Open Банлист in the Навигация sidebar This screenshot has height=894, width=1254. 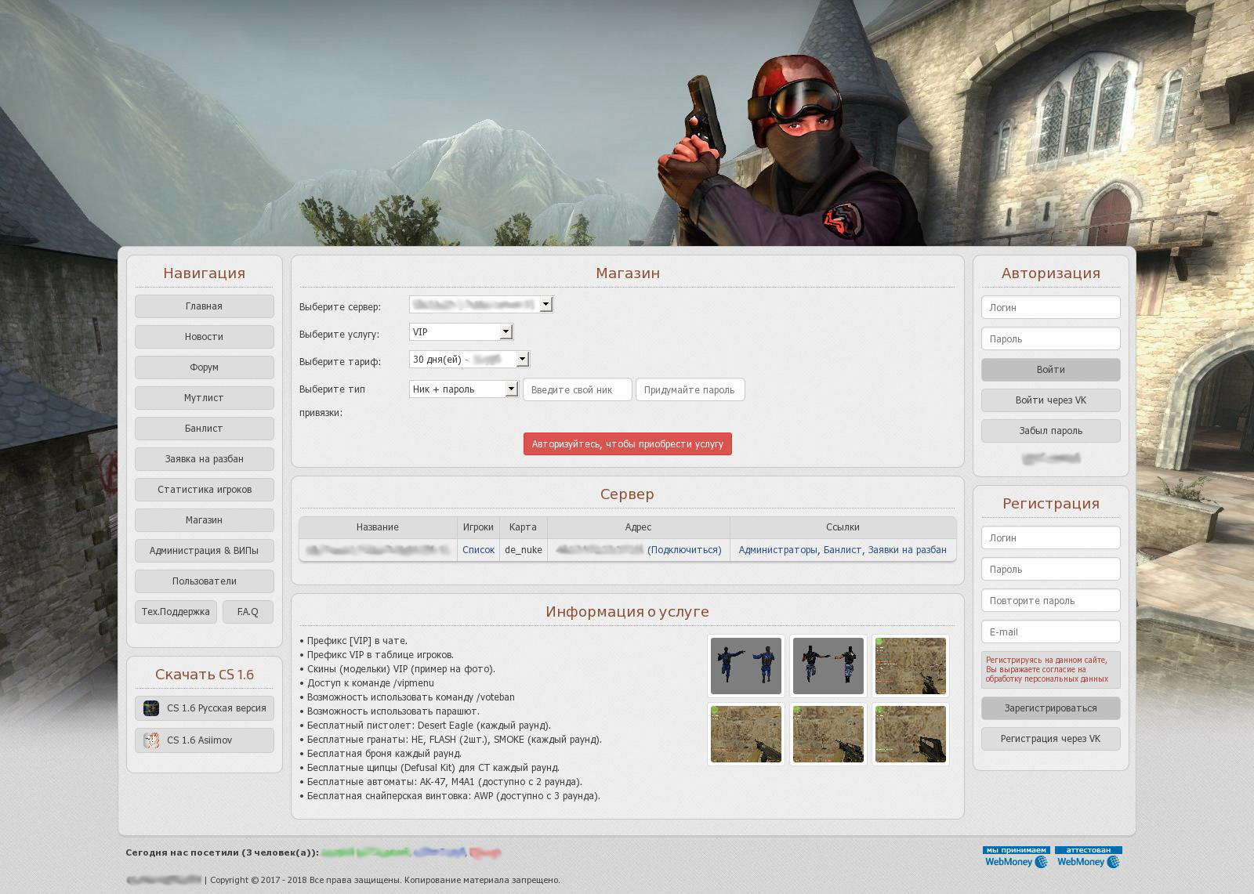[x=204, y=429]
